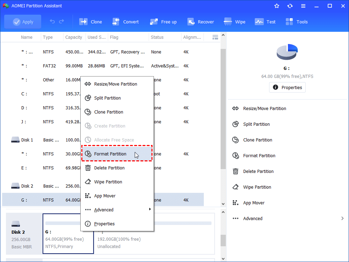Undo the last pending operation
349x262 pixels.
click(x=52, y=22)
